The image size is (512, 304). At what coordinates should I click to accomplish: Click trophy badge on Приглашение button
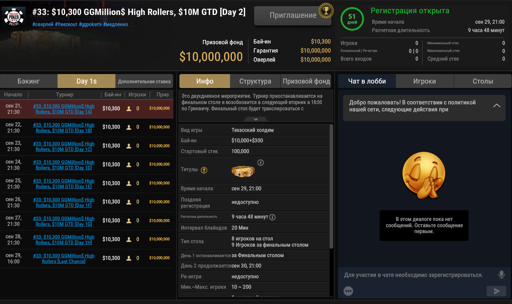pos(326,11)
